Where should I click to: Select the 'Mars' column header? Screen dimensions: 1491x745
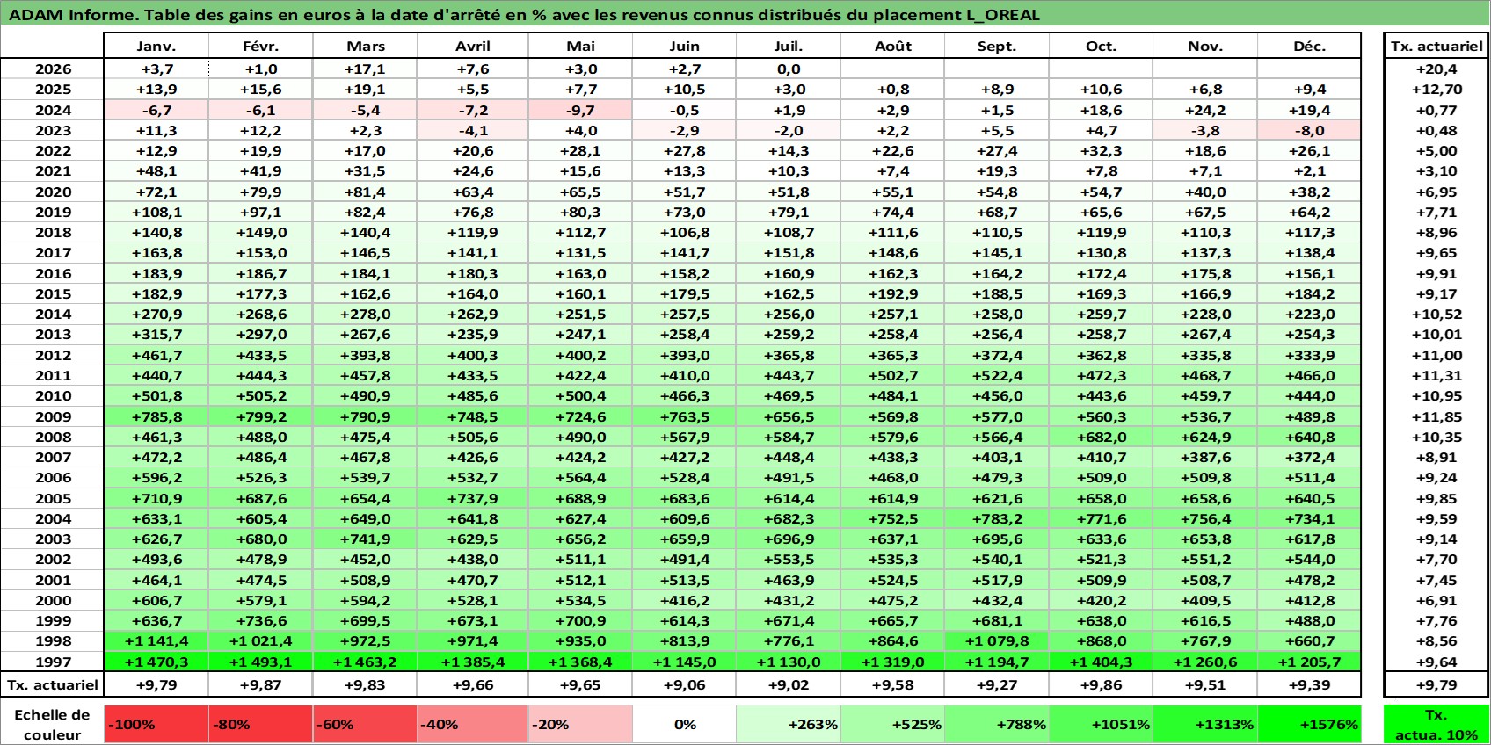[x=366, y=46]
